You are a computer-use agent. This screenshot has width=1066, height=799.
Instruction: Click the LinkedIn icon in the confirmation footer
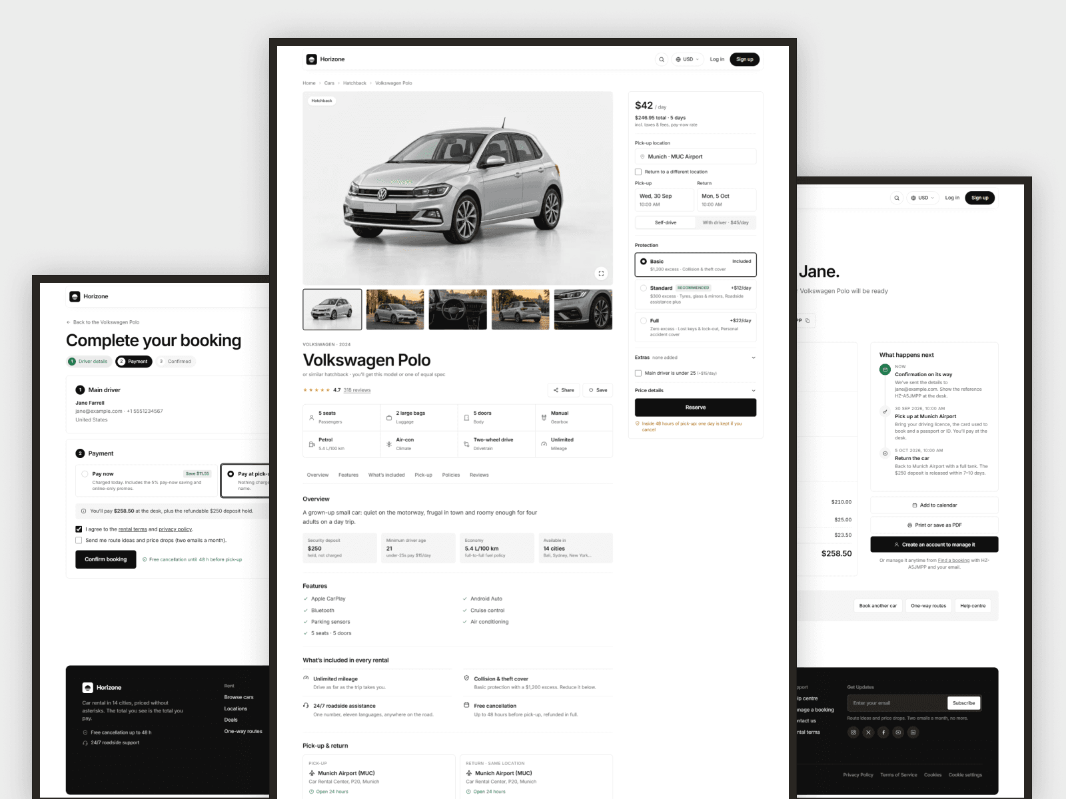pos(913,732)
